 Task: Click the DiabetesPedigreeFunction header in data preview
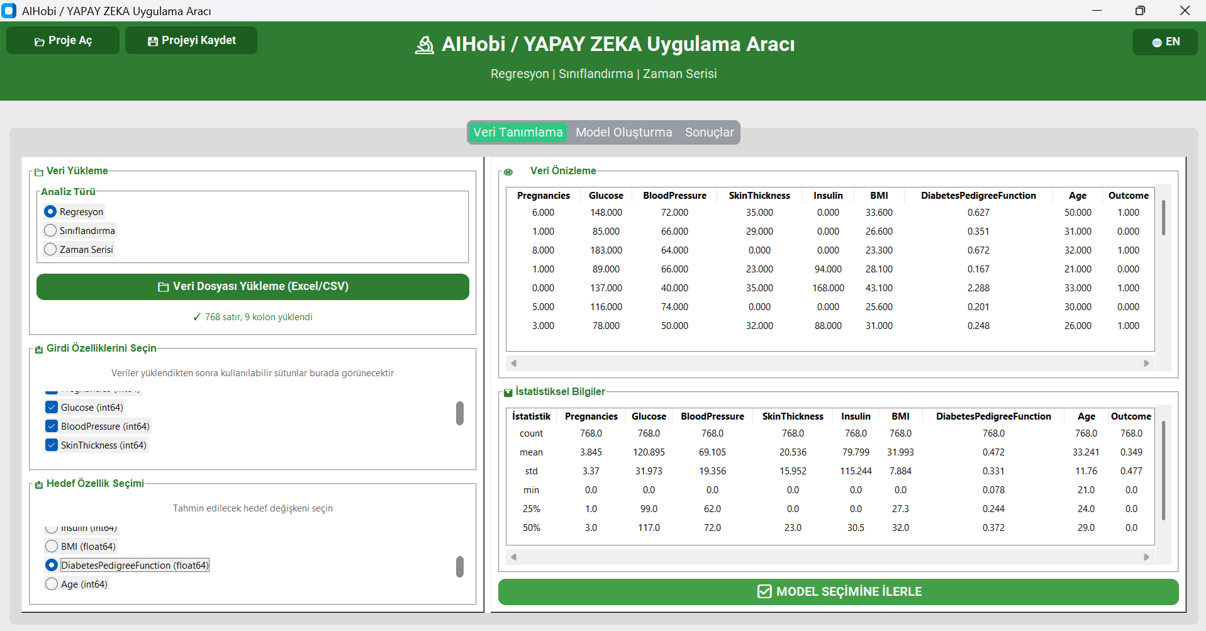coord(978,196)
